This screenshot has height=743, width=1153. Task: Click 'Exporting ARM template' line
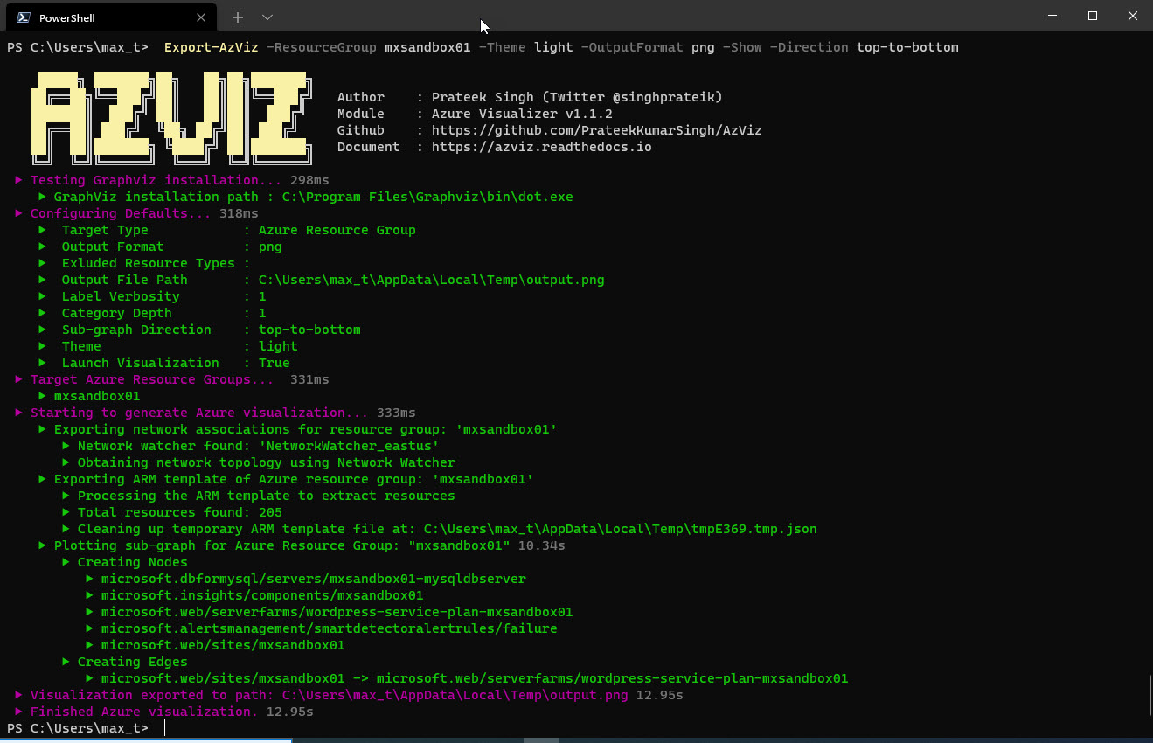tap(286, 479)
